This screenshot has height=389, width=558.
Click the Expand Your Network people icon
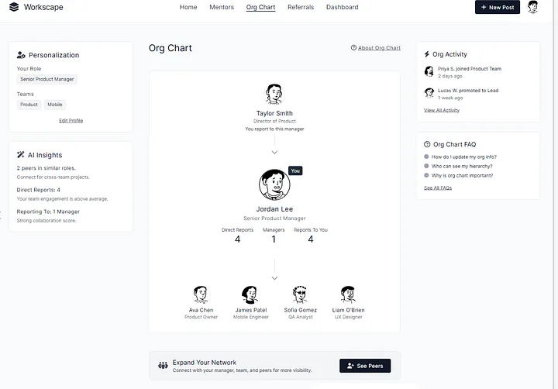click(x=163, y=366)
